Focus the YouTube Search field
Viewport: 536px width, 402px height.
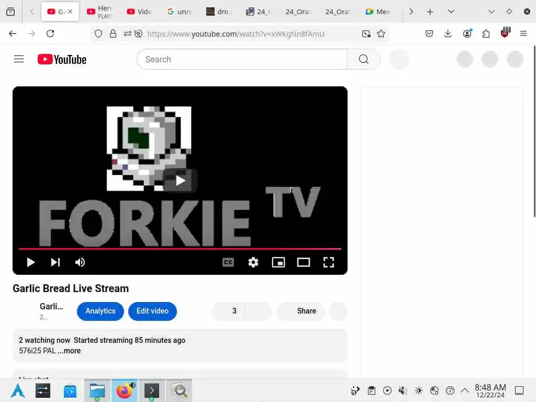[242, 59]
